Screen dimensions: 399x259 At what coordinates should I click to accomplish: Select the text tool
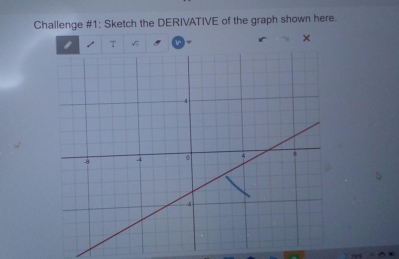[x=113, y=44]
